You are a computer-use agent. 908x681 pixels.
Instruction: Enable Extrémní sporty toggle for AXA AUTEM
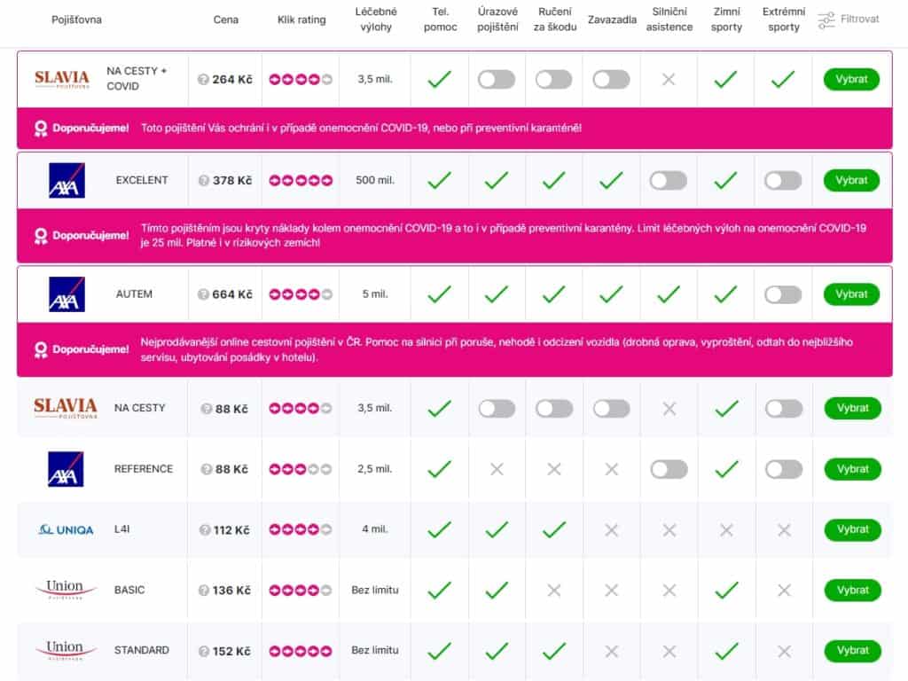coord(783,294)
